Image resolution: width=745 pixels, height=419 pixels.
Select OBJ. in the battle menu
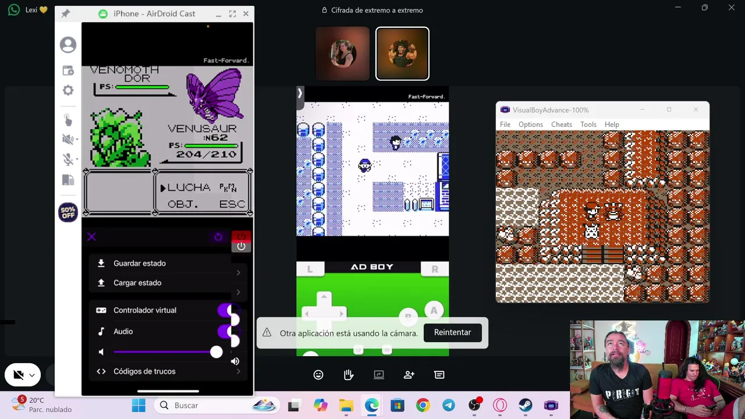point(183,204)
